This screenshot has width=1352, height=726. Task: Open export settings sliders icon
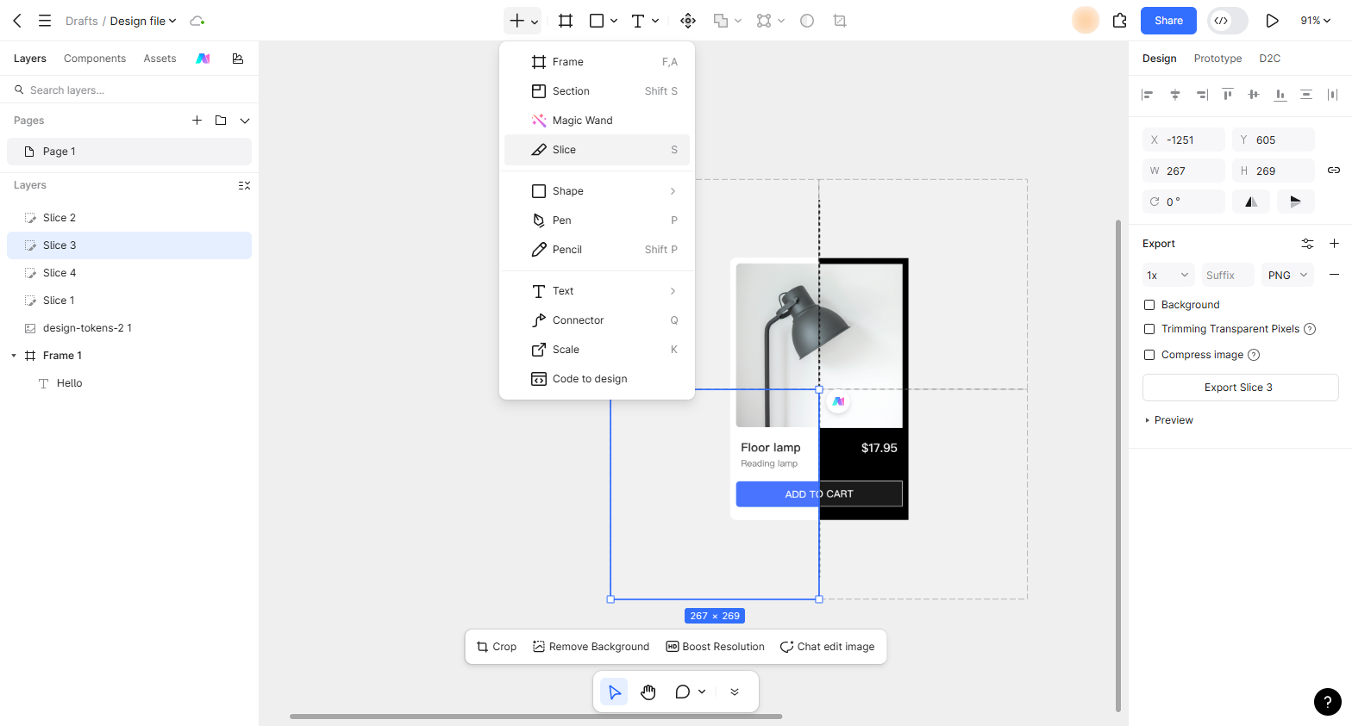click(x=1308, y=244)
